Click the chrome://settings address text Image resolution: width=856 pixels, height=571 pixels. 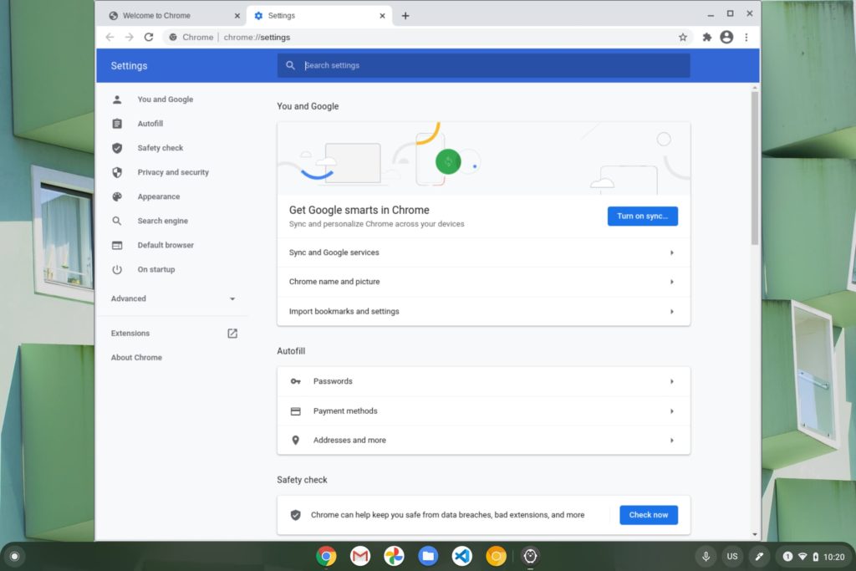[x=257, y=37]
